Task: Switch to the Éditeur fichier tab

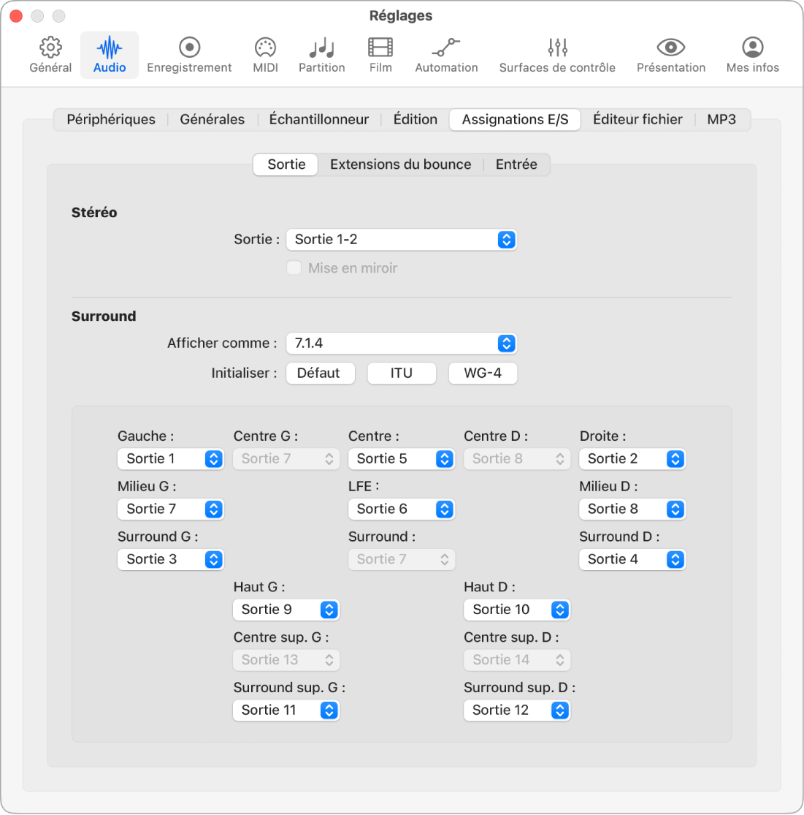Action: (637, 119)
